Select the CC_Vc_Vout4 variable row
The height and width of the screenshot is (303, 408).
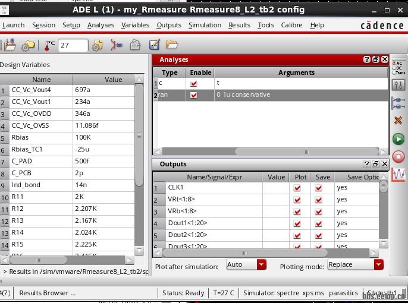pyautogui.click(x=67, y=90)
